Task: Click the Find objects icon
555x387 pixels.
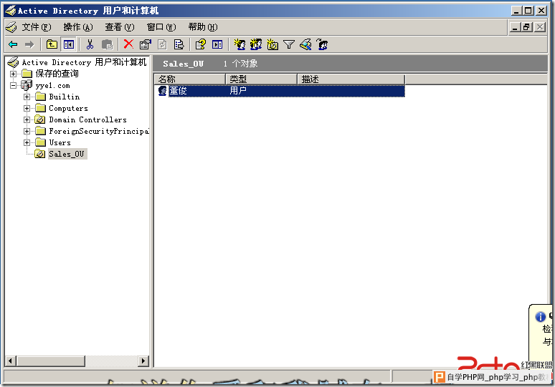Action: point(305,44)
